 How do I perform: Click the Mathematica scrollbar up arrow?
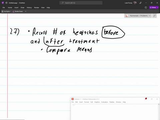(x=159, y=104)
